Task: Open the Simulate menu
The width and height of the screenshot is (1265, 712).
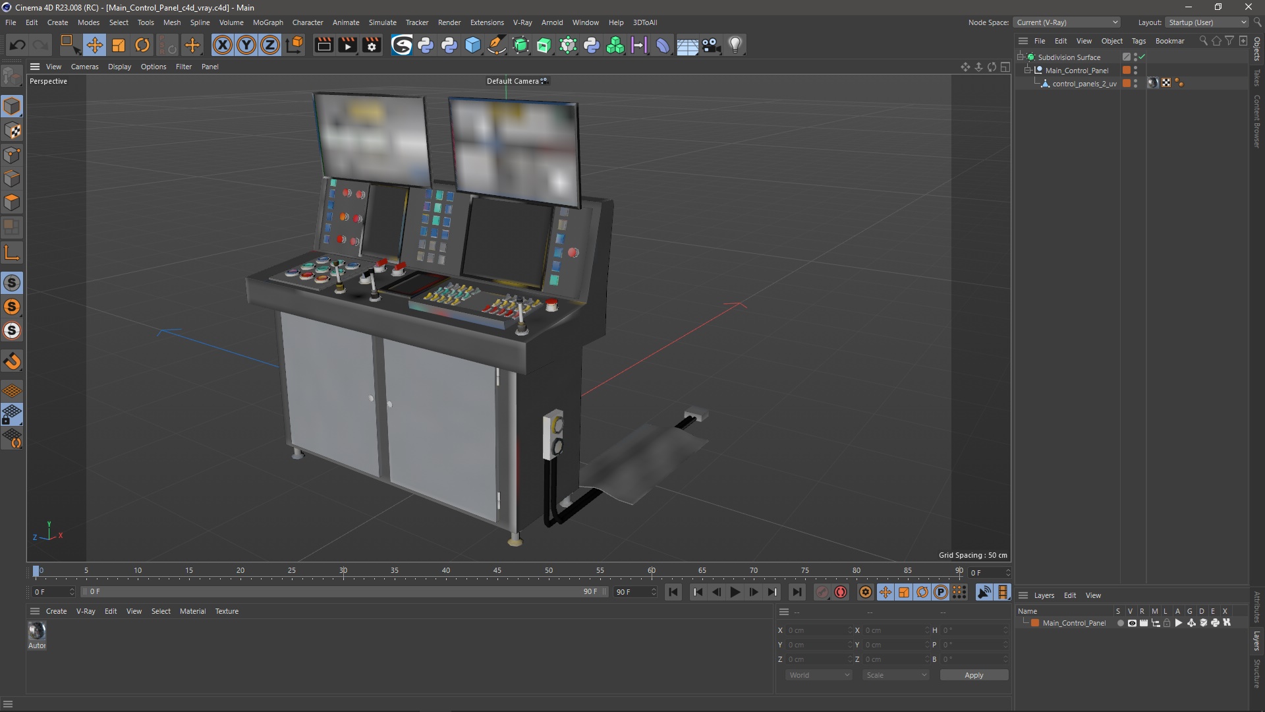Action: coord(382,22)
